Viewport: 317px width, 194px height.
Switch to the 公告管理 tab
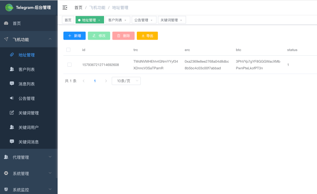(141, 20)
